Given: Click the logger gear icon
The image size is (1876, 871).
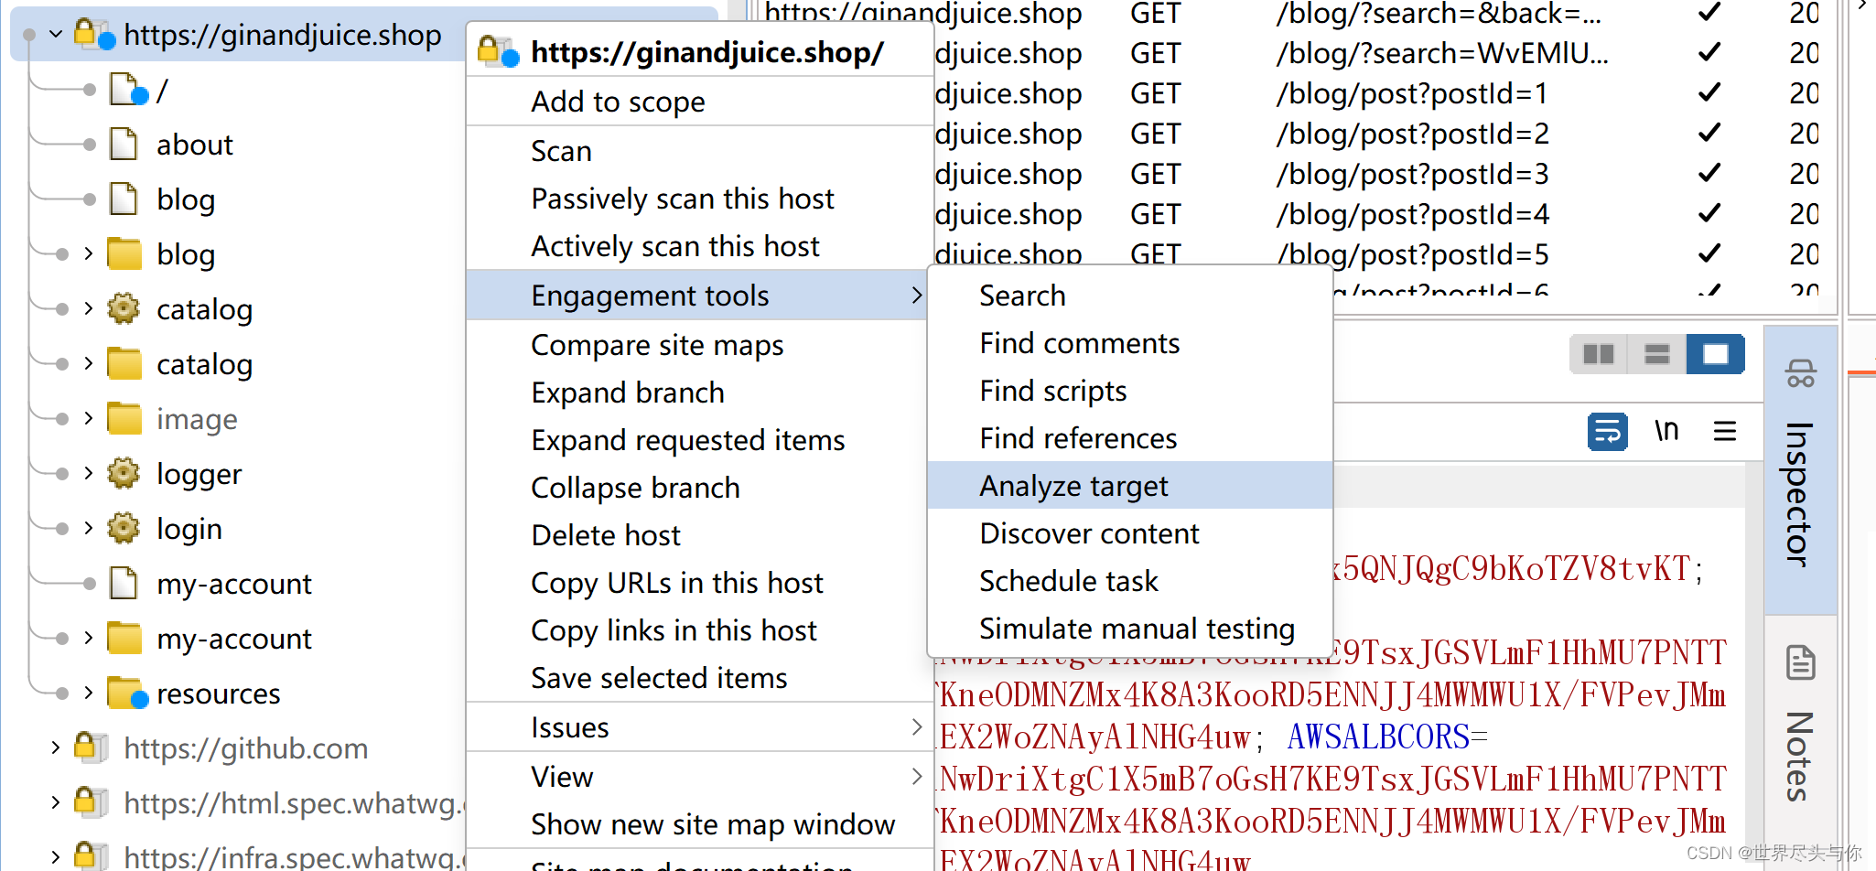Looking at the screenshot, I should 124,474.
